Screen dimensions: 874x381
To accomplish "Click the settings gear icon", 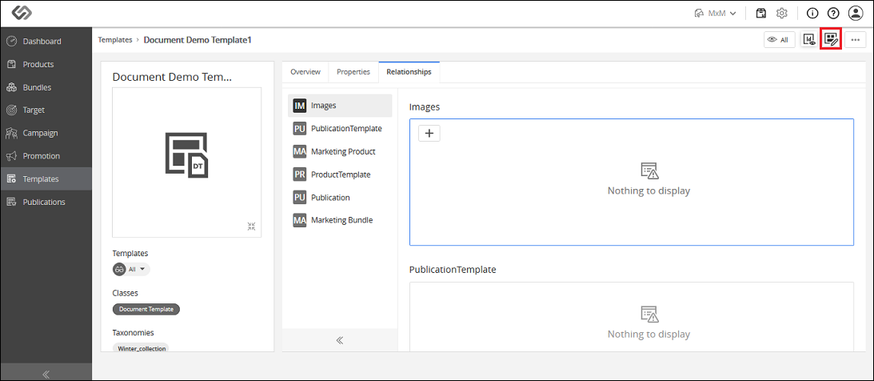I will pos(782,13).
